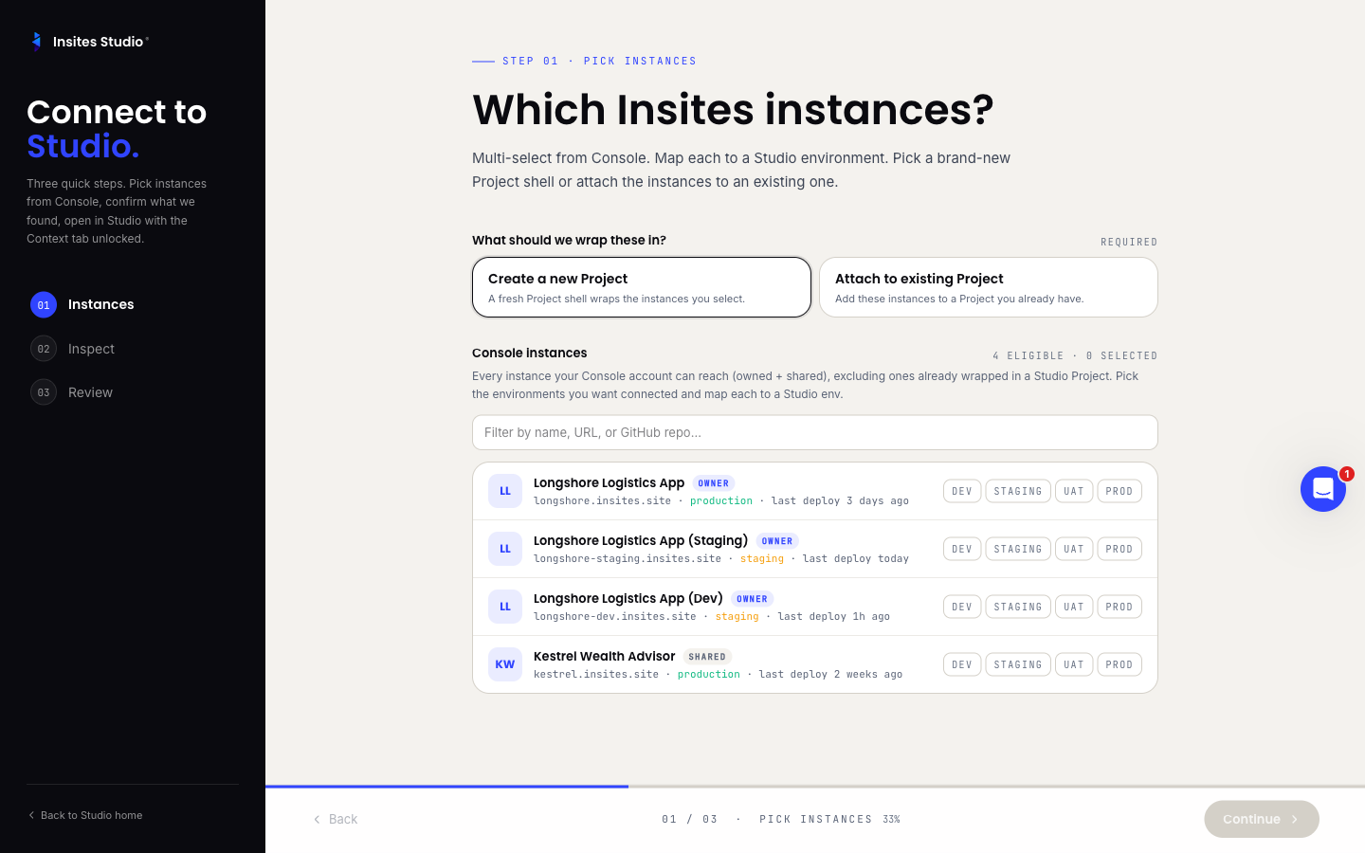1365x853 pixels.
Task: Map Longshore Logistics App to STAGING
Action: (1018, 491)
